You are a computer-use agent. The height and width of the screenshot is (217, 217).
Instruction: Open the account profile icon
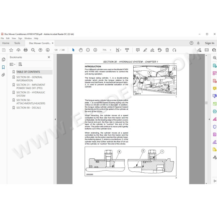(x=214, y=50)
